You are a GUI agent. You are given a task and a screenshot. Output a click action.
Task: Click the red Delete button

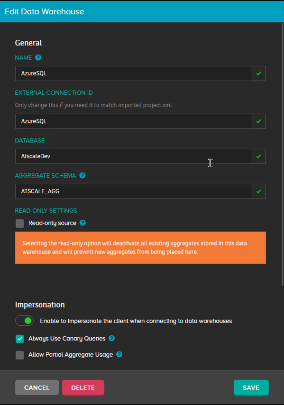point(83,387)
